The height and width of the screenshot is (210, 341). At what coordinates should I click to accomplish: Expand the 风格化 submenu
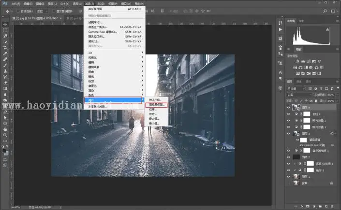pyautogui.click(x=115, y=57)
